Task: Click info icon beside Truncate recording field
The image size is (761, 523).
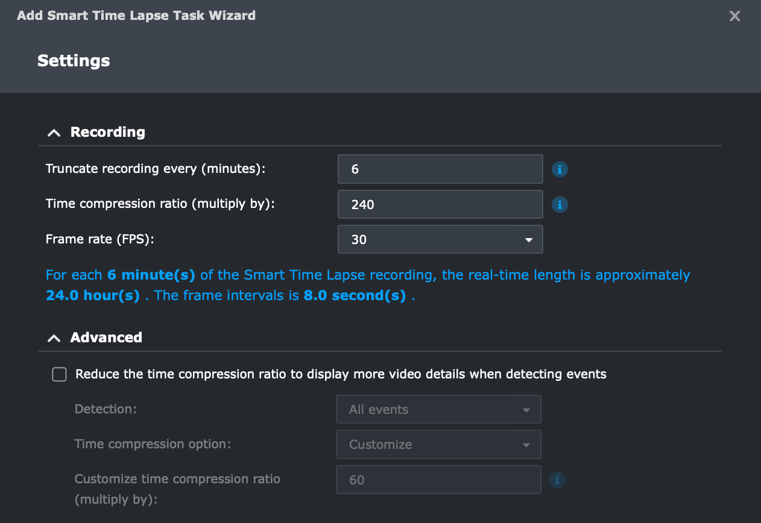Action: [x=560, y=169]
